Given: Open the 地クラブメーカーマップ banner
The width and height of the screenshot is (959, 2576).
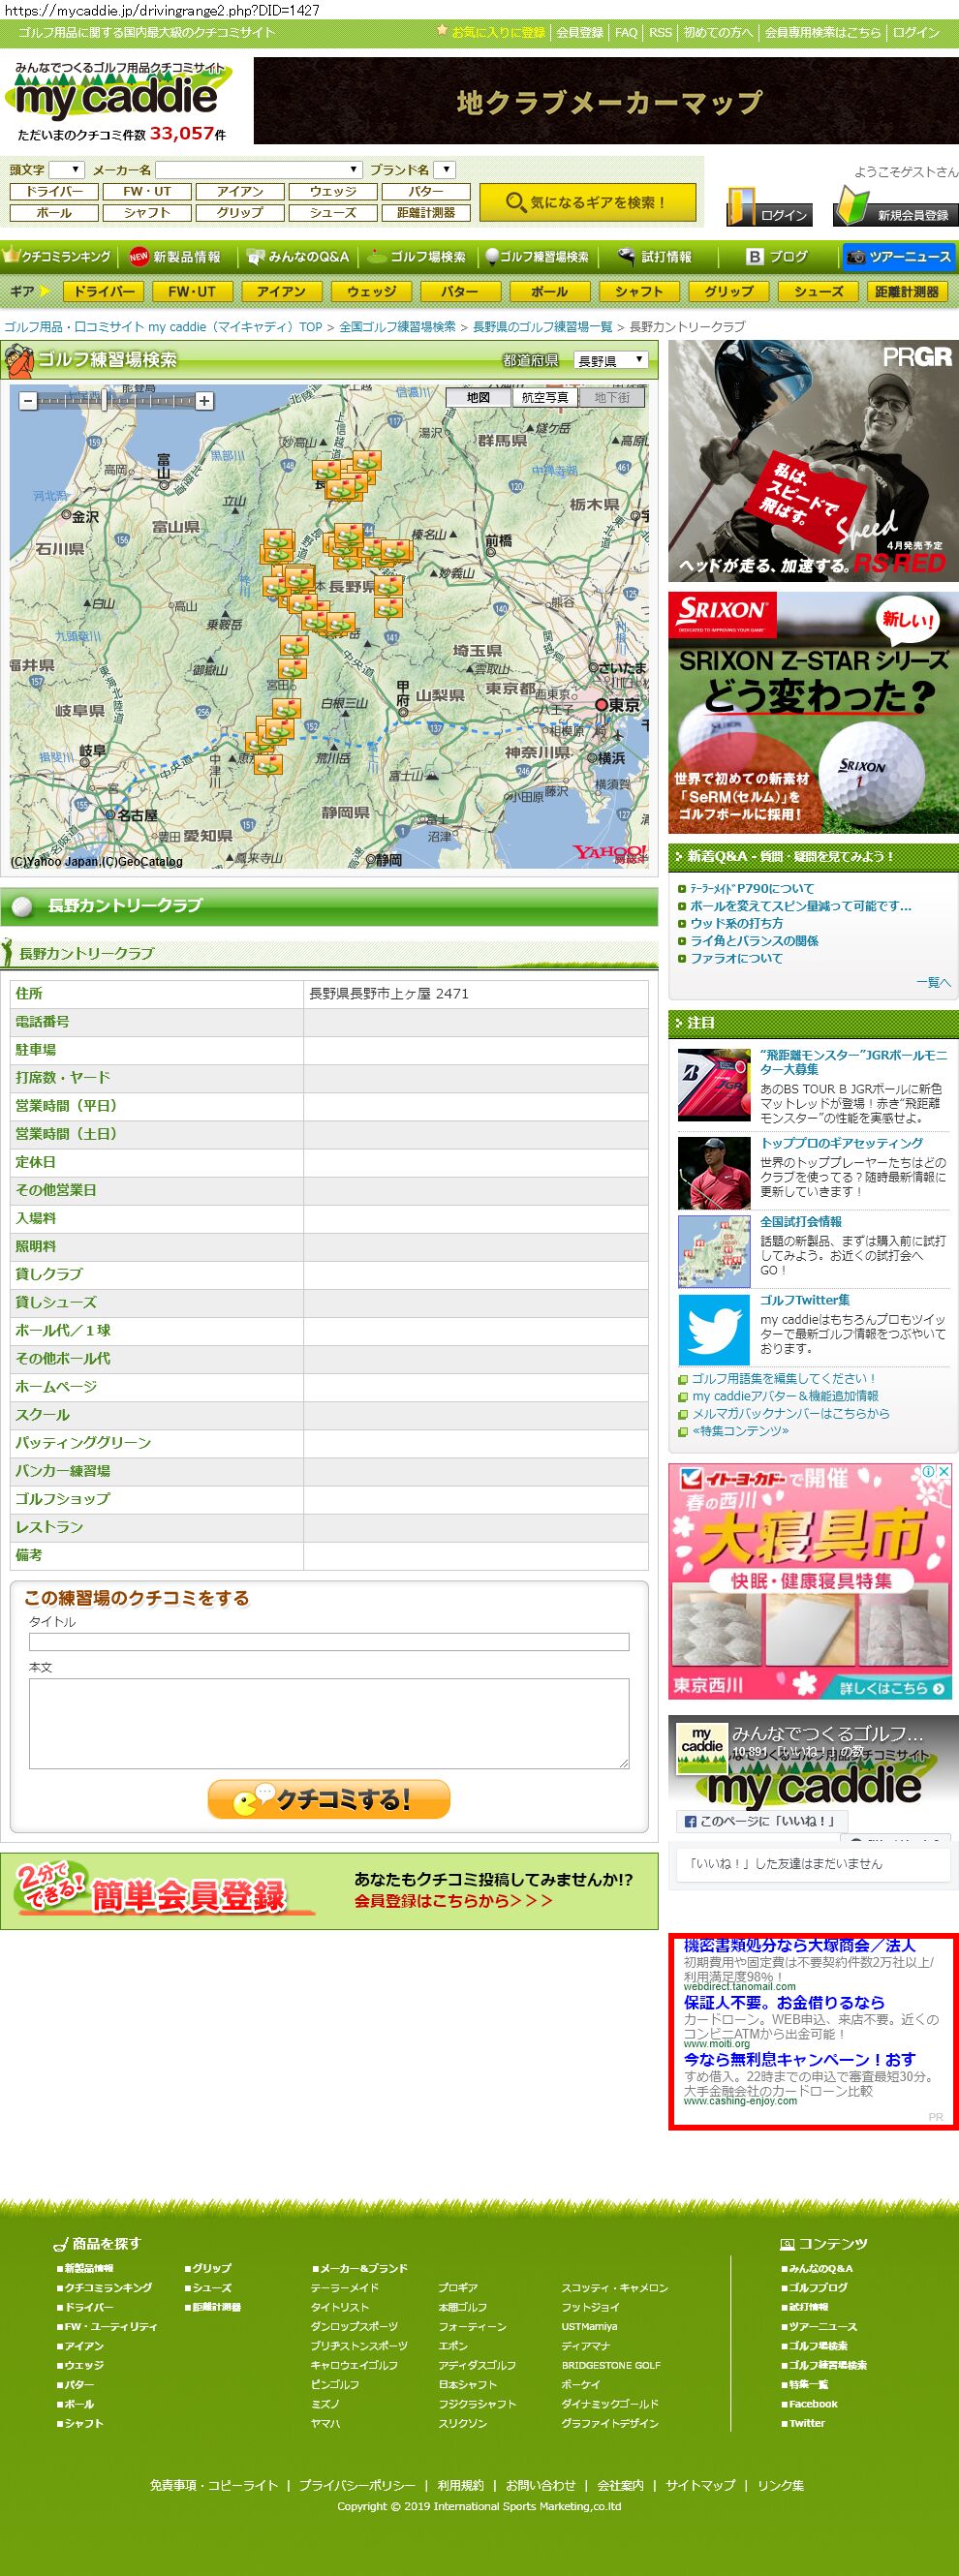Looking at the screenshot, I should point(606,100).
